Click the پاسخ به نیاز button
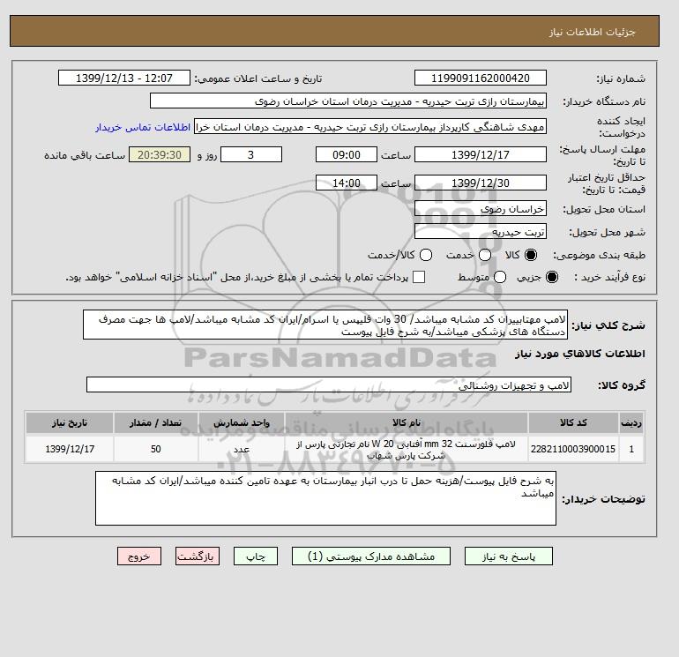This screenshot has height=657, width=679. coord(509,556)
